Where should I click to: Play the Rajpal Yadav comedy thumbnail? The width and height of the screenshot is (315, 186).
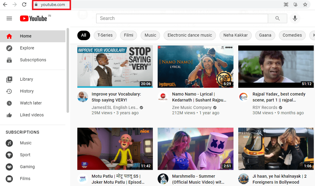pyautogui.click(x=276, y=66)
